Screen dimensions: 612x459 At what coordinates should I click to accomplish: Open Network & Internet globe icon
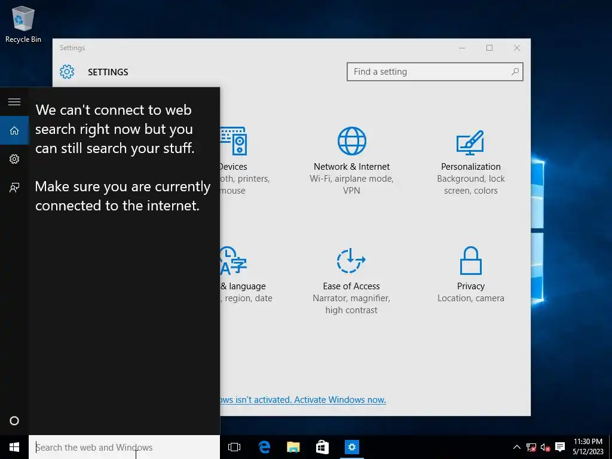351,141
